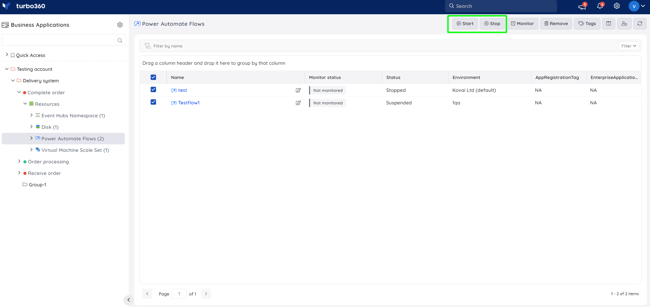The image size is (650, 307).
Task: Click edit icon for test row
Action: [298, 90]
